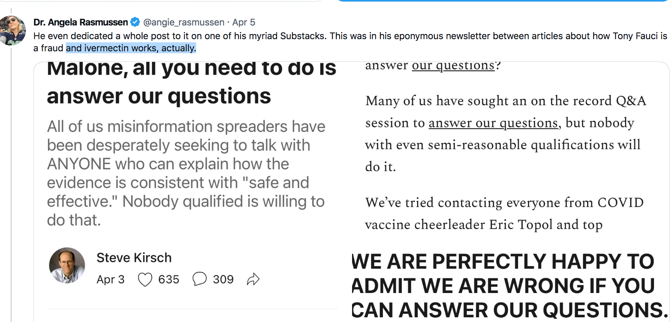This screenshot has width=672, height=322.
Task: Click the share arrow icon
Action: point(253,279)
